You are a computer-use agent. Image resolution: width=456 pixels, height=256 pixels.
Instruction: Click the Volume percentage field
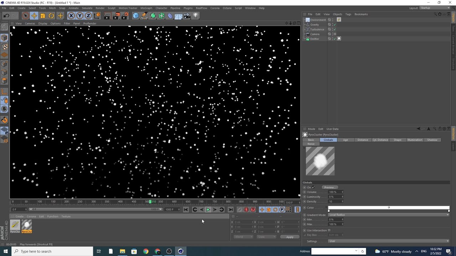(x=335, y=192)
